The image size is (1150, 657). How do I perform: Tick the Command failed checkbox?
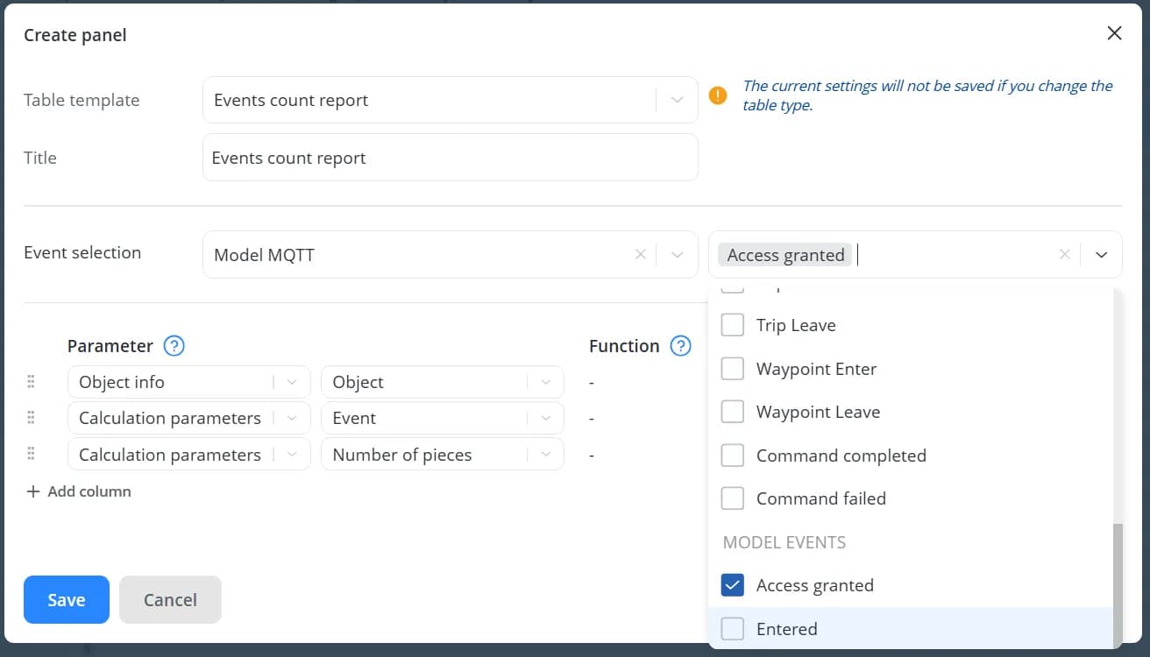732,498
